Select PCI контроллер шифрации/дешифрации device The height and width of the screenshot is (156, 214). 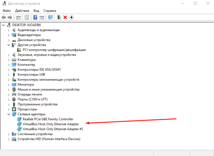point(54,50)
